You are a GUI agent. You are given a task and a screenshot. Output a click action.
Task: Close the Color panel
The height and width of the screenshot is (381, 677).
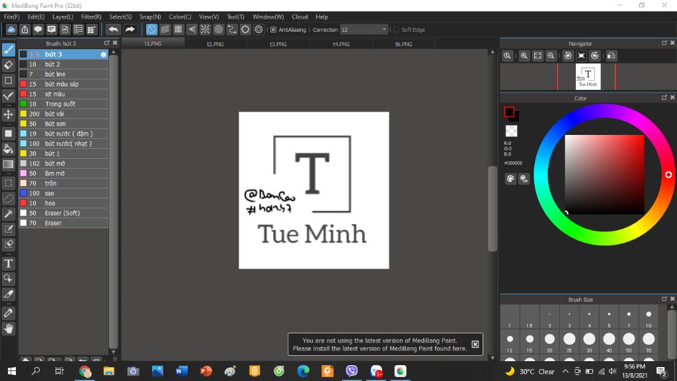[672, 98]
